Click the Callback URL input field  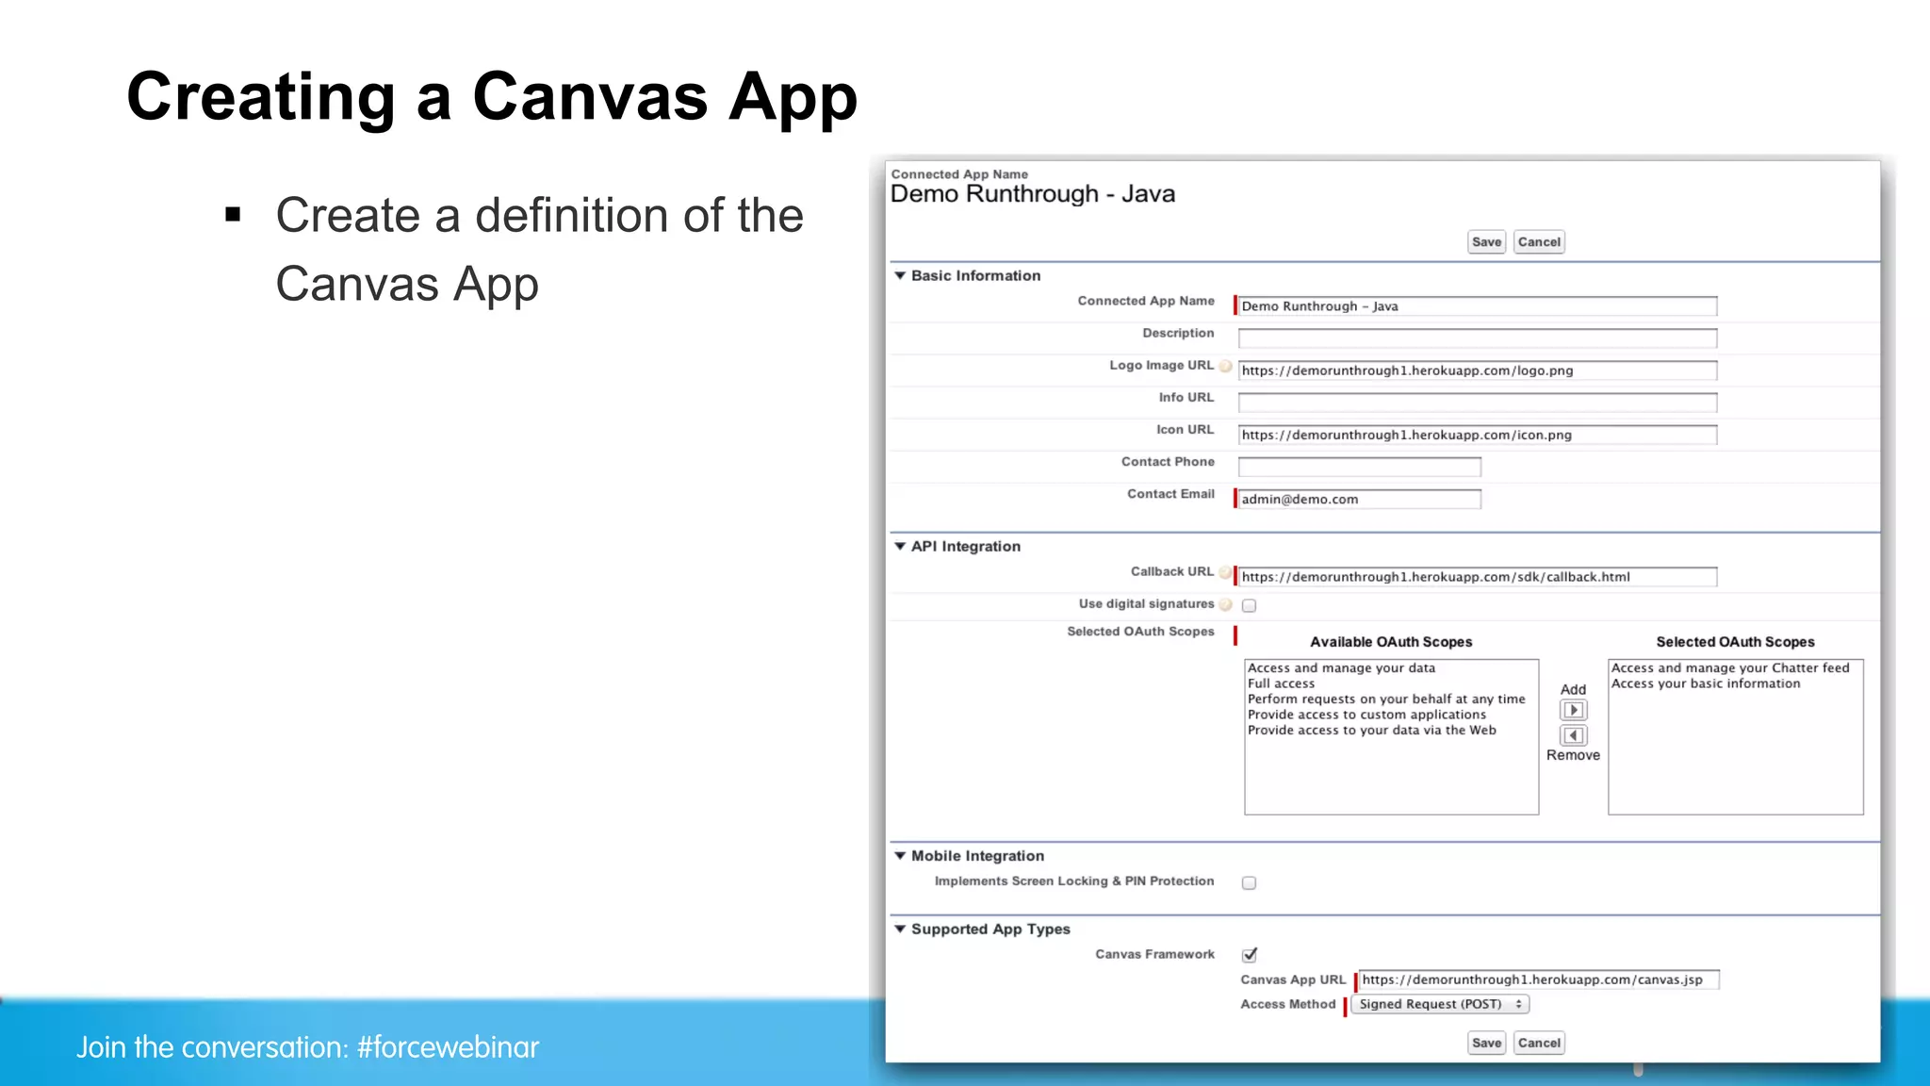pos(1477,577)
